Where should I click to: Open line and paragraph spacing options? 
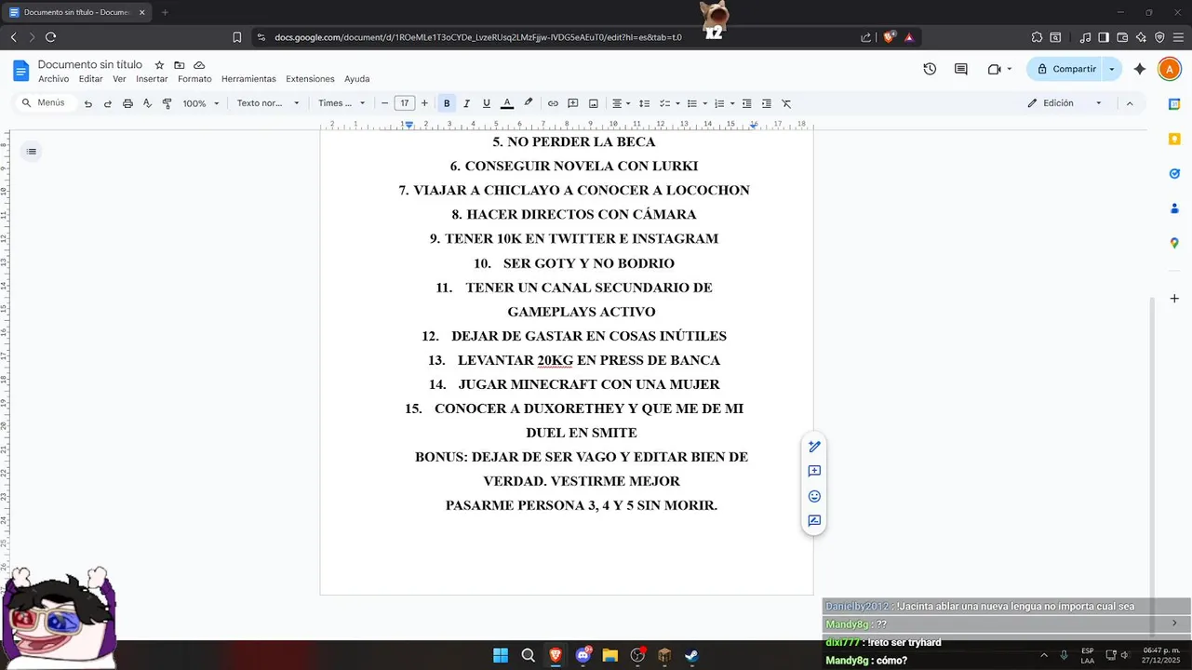tap(644, 103)
